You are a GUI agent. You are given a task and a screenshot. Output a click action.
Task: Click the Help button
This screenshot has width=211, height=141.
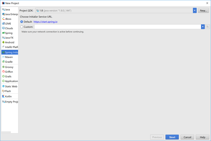(203, 137)
